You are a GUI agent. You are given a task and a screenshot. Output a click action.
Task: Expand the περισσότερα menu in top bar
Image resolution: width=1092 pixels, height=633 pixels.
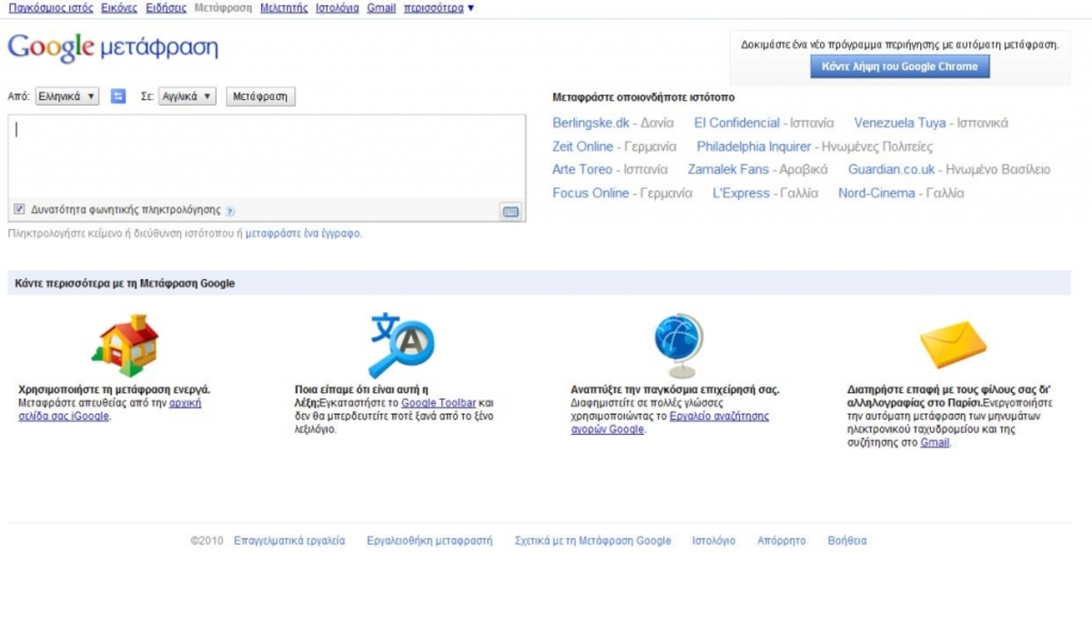[439, 8]
